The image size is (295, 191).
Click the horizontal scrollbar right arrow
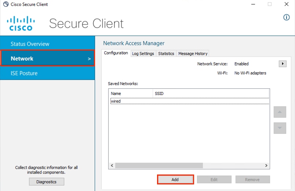pyautogui.click(x=266, y=165)
